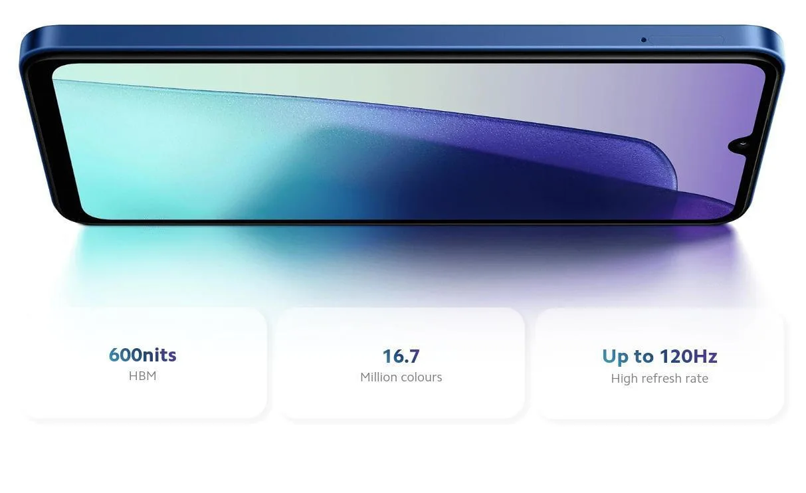Click the SIM tray slot on phone edge
The height and width of the screenshot is (493, 806).
pos(686,40)
